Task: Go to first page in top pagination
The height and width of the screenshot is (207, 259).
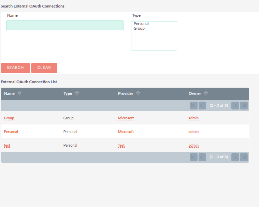Action: pos(193,105)
